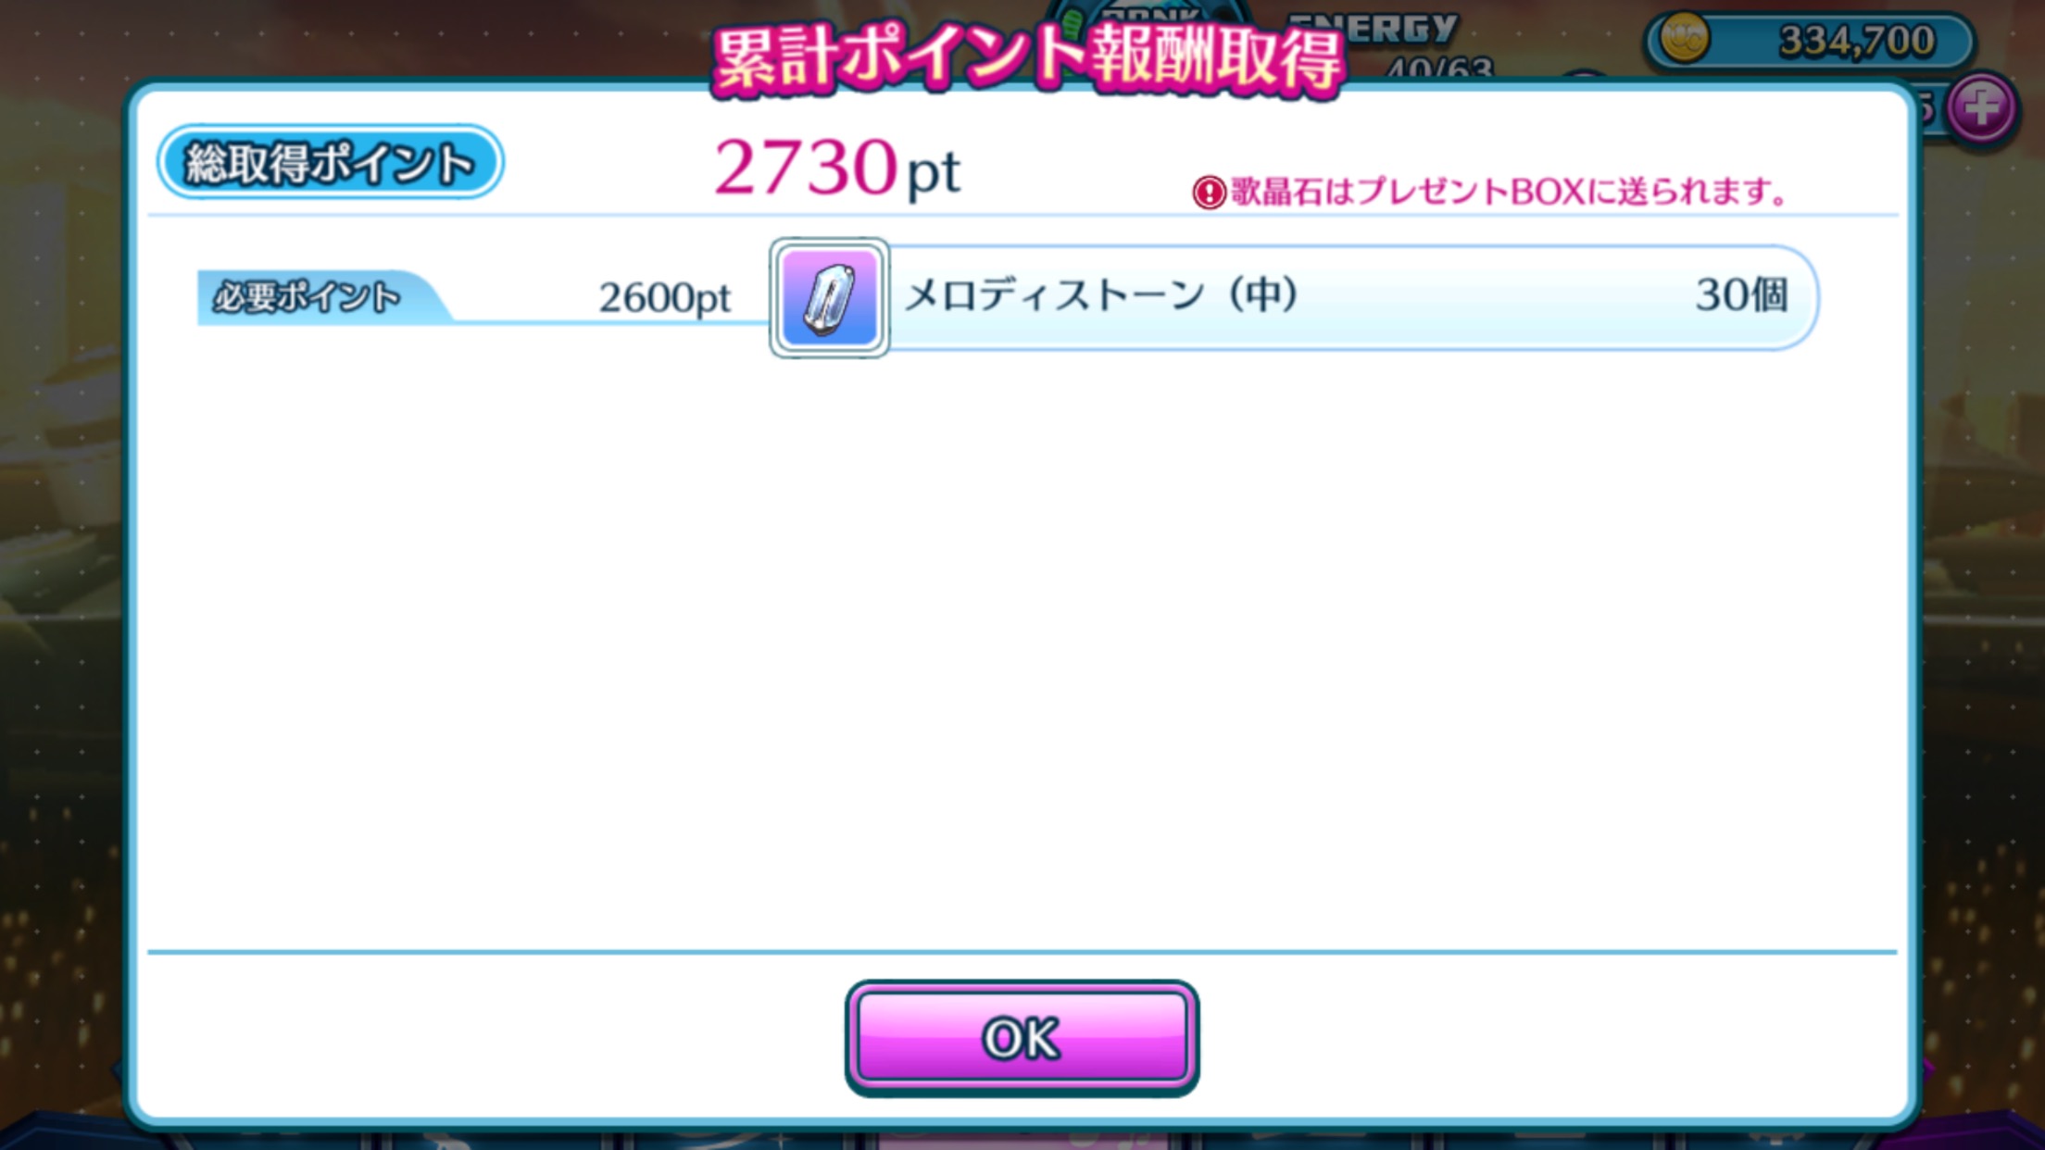
Task: Tap the red exclamation notice icon
Action: tap(1209, 193)
